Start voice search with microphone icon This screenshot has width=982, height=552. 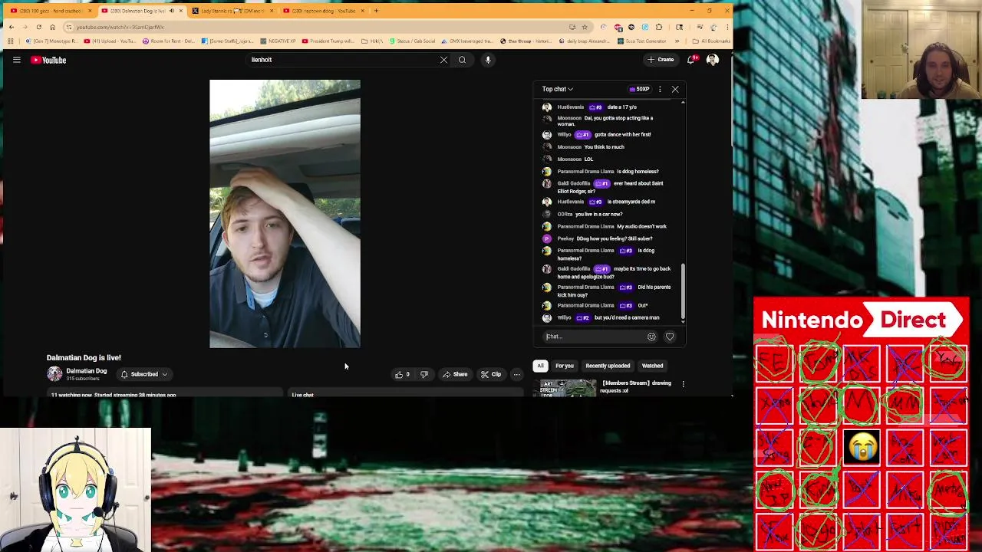488,60
